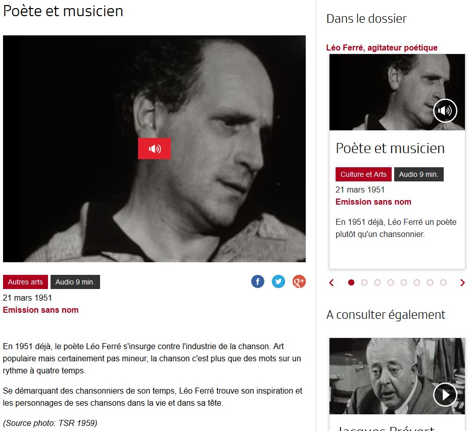Click the sidebar thumbnail's round speaker icon
470x431 pixels.
pyautogui.click(x=445, y=111)
